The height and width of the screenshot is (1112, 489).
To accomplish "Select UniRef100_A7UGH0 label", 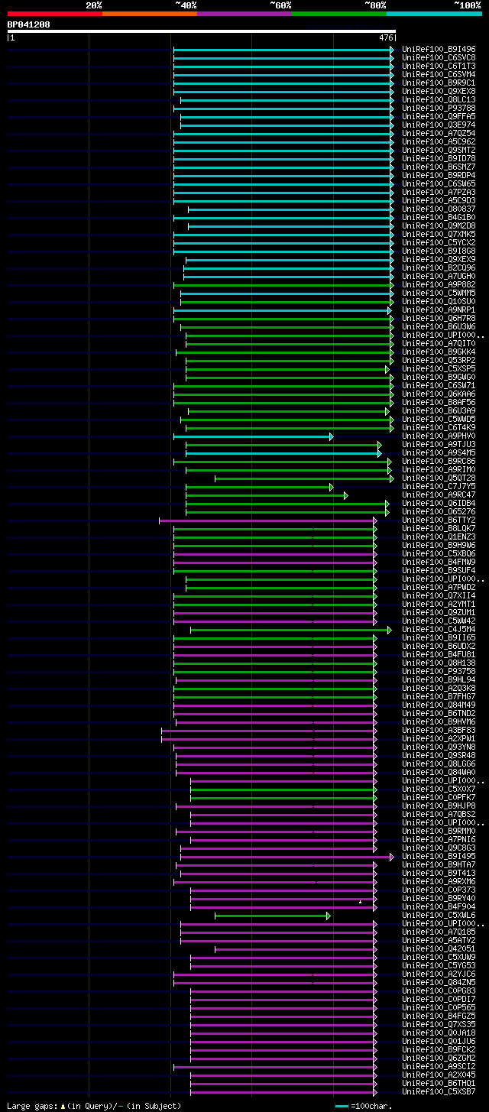I will (x=439, y=276).
